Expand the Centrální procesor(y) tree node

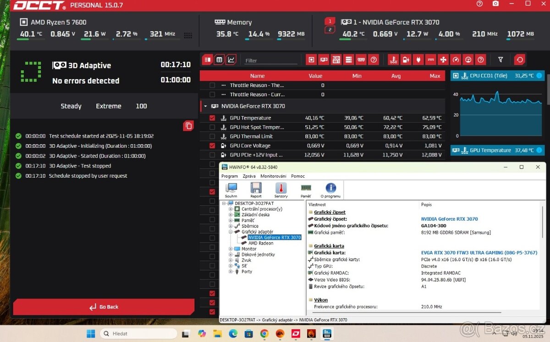[231, 209]
